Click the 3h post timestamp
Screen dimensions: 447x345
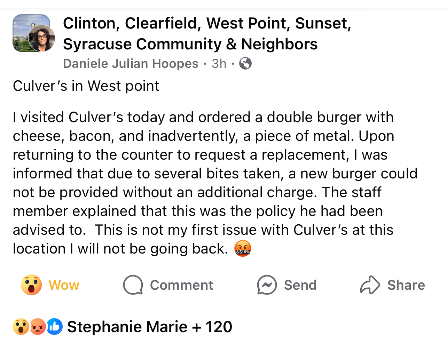[x=219, y=64]
